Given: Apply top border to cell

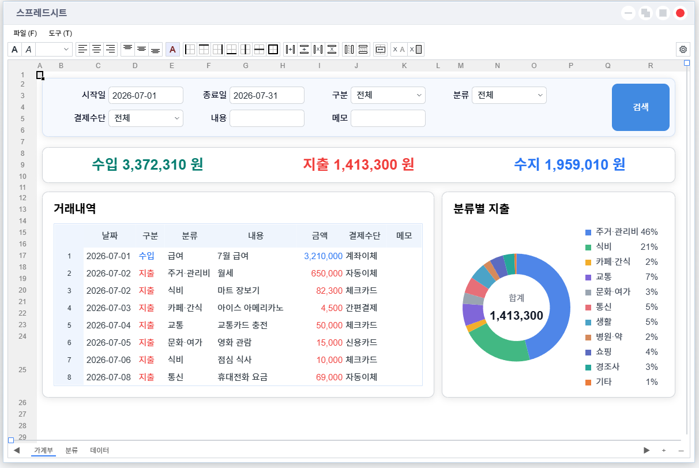Looking at the screenshot, I should point(204,49).
